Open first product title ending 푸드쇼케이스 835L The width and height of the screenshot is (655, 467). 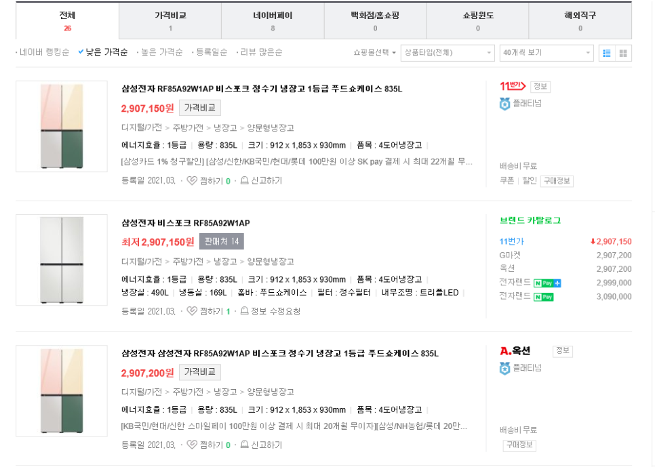(262, 89)
